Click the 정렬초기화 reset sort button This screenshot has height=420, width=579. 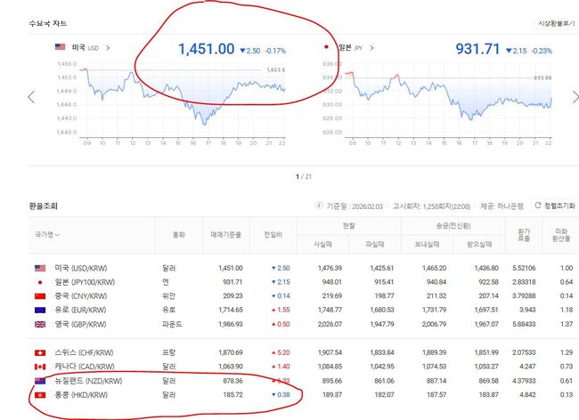coord(552,206)
